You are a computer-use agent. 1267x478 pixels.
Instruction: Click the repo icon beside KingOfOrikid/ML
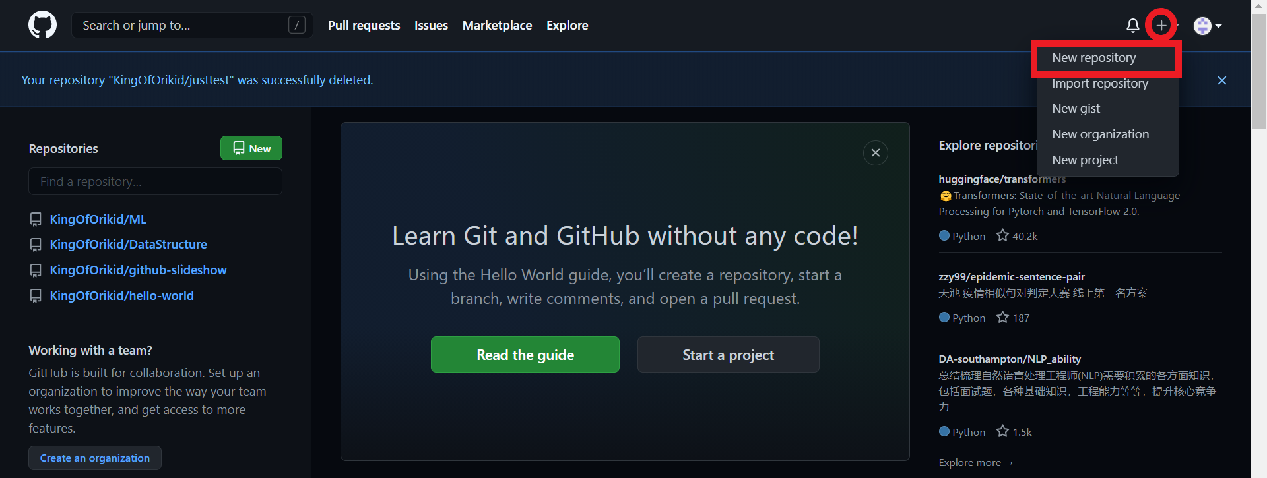(x=36, y=219)
